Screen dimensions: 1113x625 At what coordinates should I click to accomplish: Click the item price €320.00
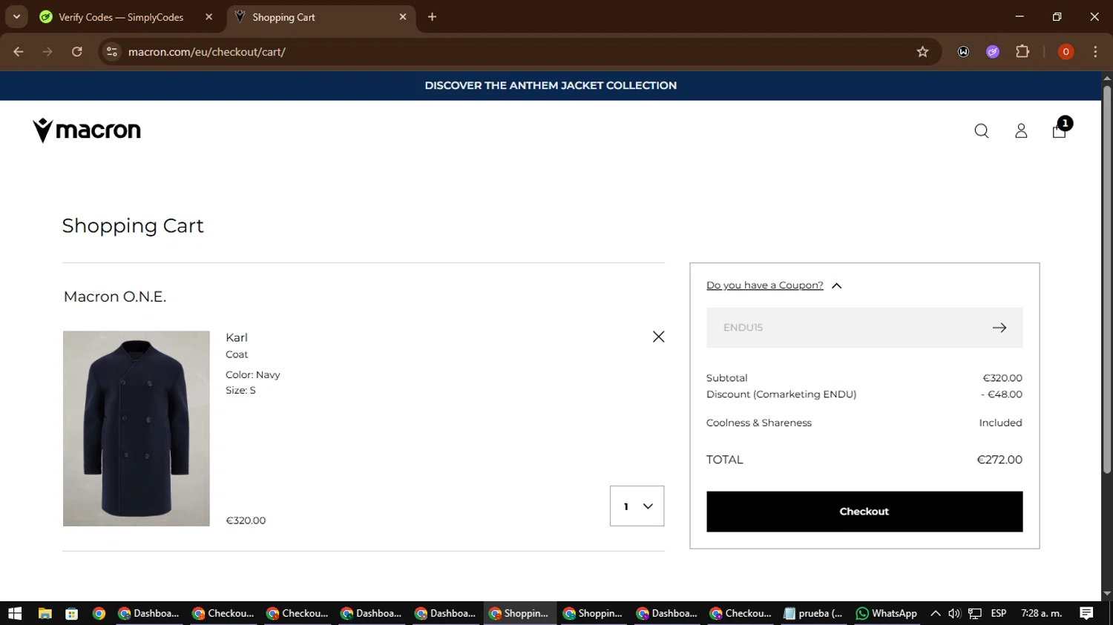pos(246,520)
